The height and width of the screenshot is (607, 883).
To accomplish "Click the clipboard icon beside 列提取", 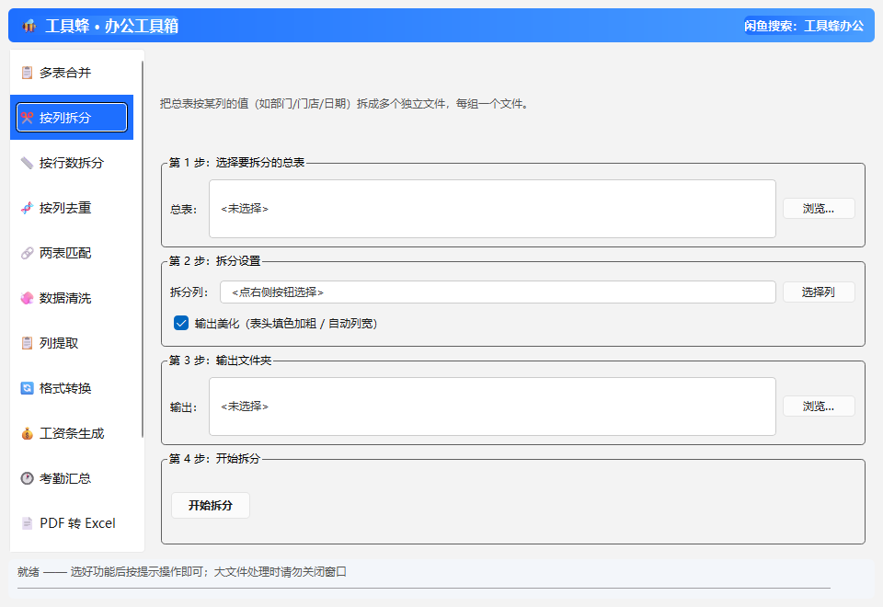I will click(27, 343).
